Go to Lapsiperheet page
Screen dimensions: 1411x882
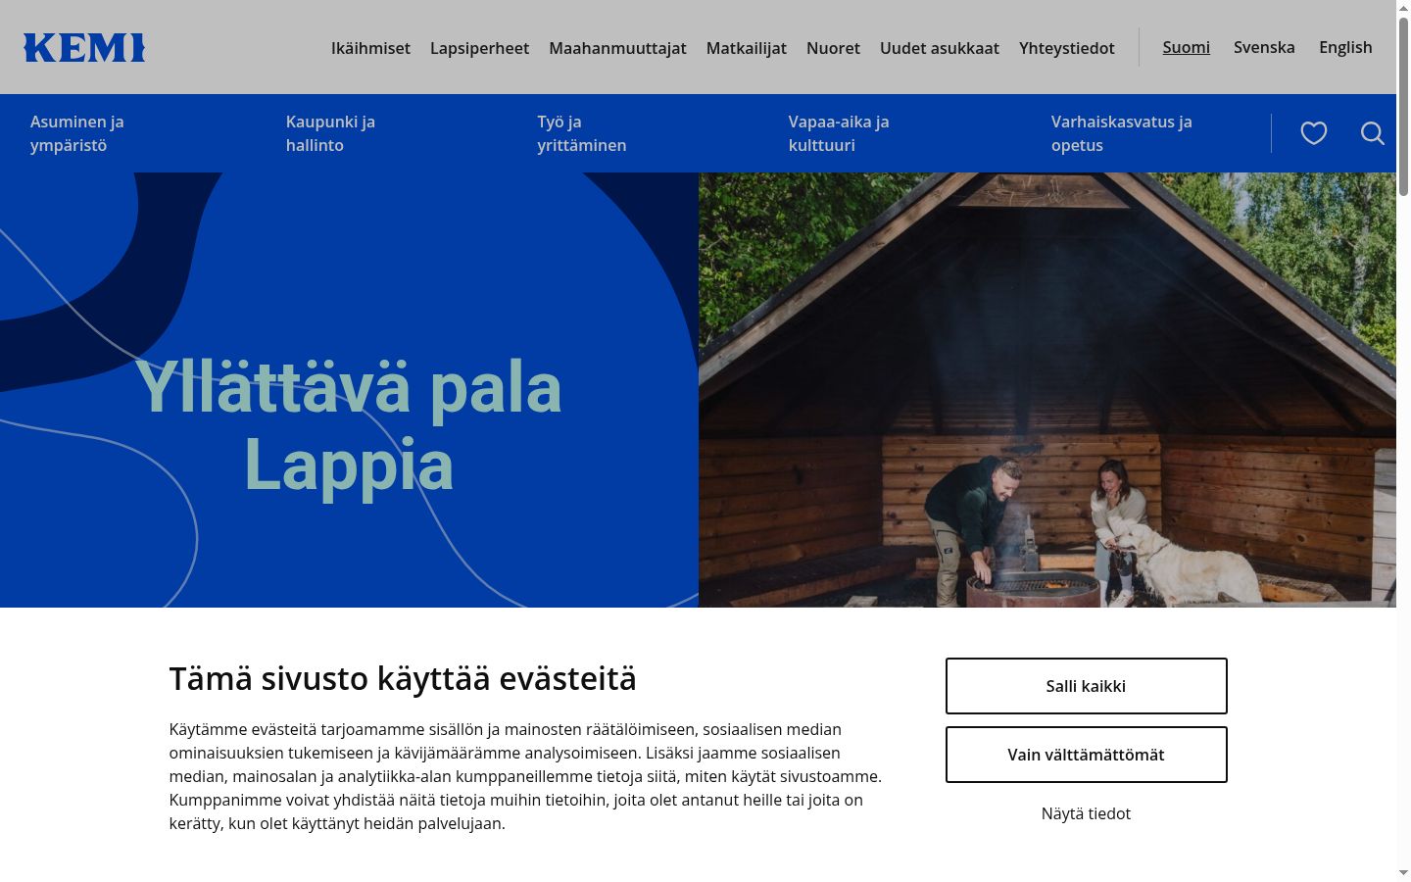[x=479, y=47]
